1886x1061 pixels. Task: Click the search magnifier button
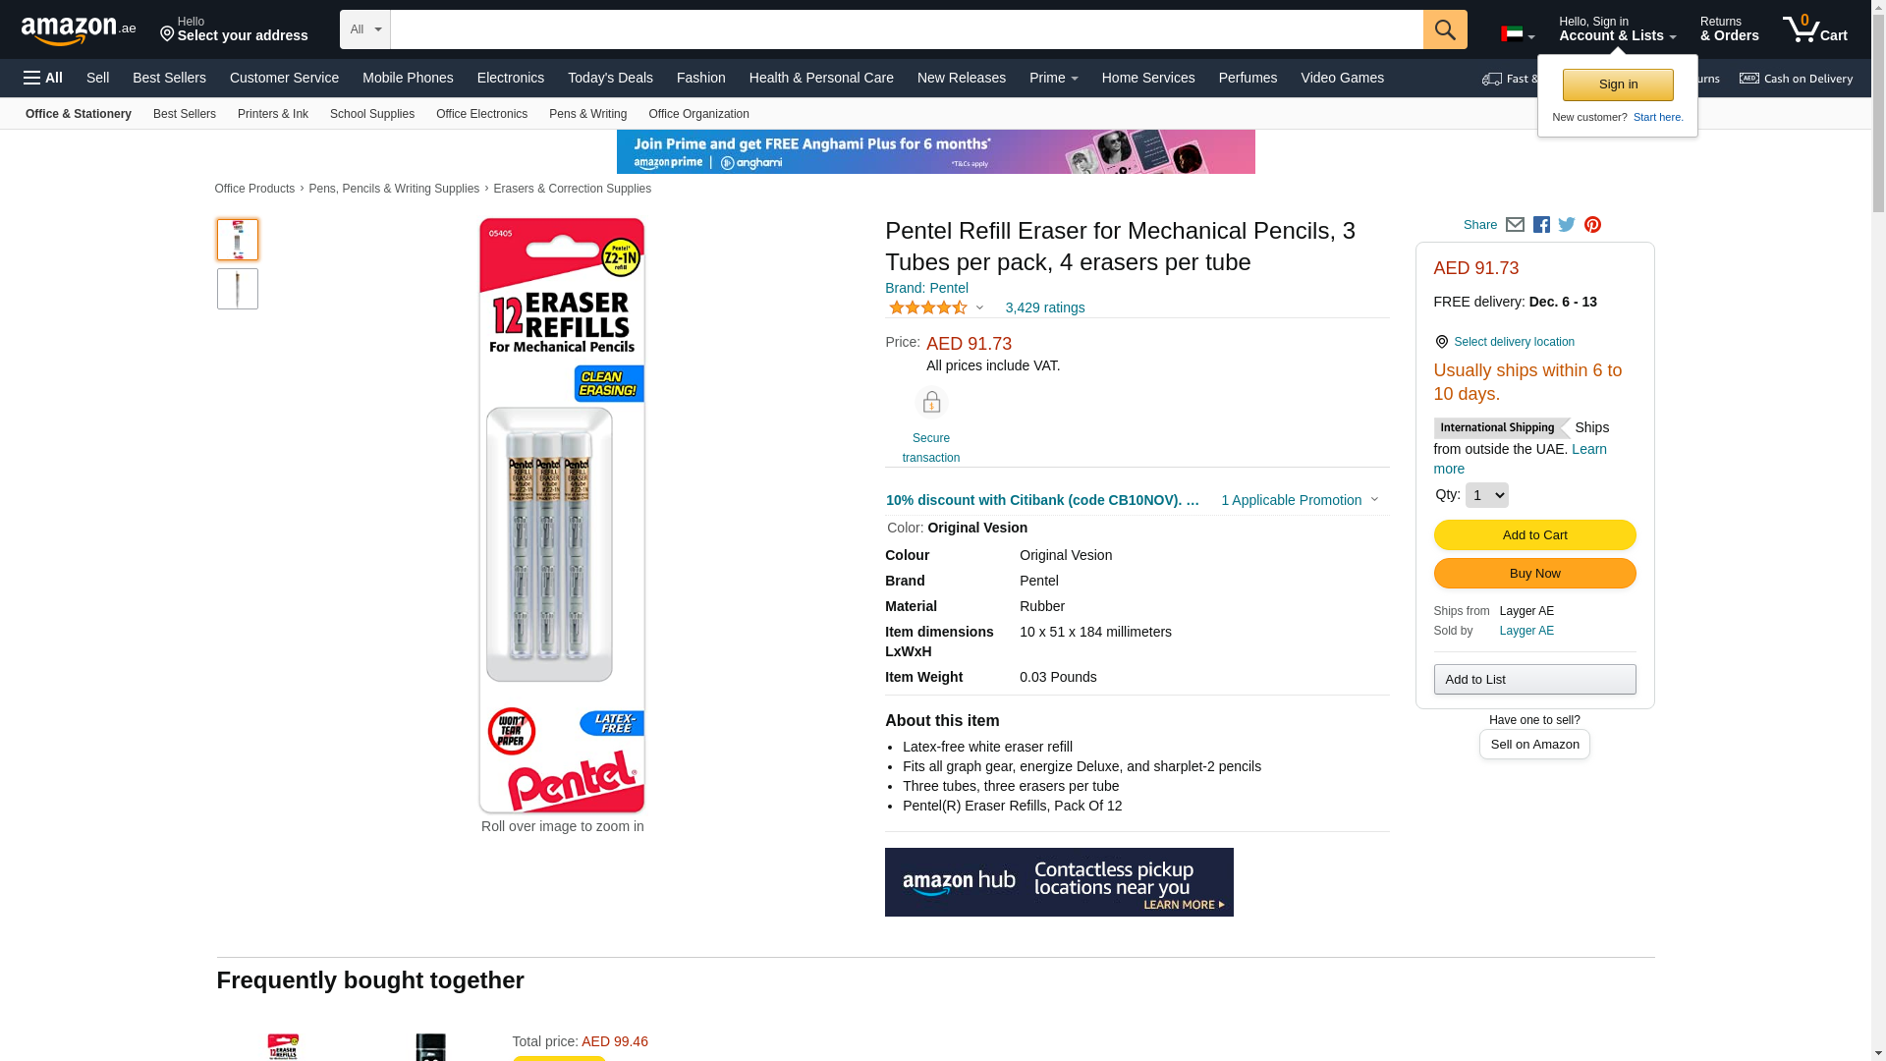(1445, 29)
